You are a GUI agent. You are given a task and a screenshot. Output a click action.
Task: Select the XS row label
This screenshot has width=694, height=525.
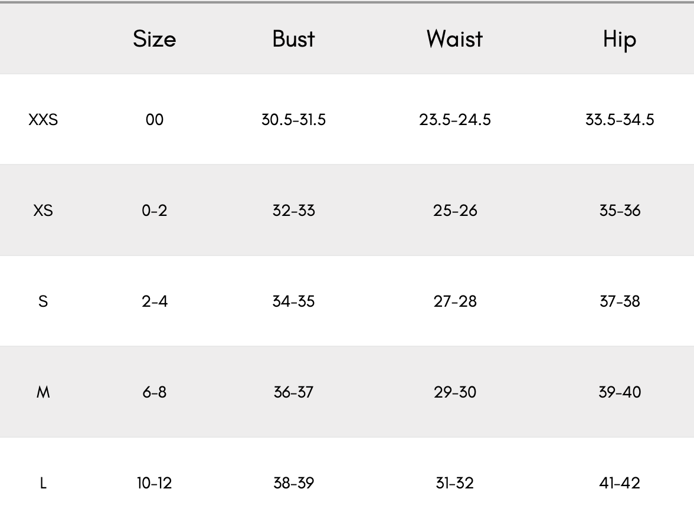(x=43, y=211)
